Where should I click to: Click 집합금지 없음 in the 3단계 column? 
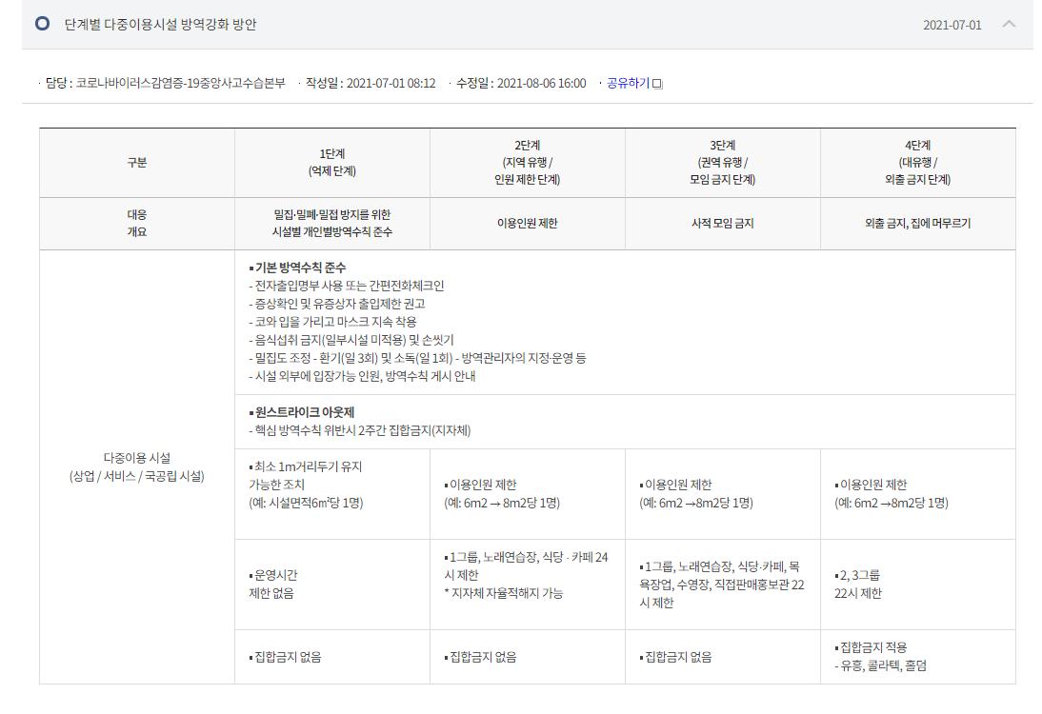pos(723,657)
